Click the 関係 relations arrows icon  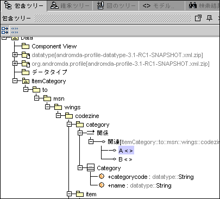(91, 133)
